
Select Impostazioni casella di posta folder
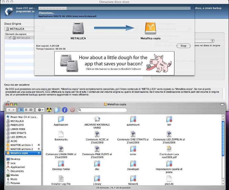pos(169,163)
